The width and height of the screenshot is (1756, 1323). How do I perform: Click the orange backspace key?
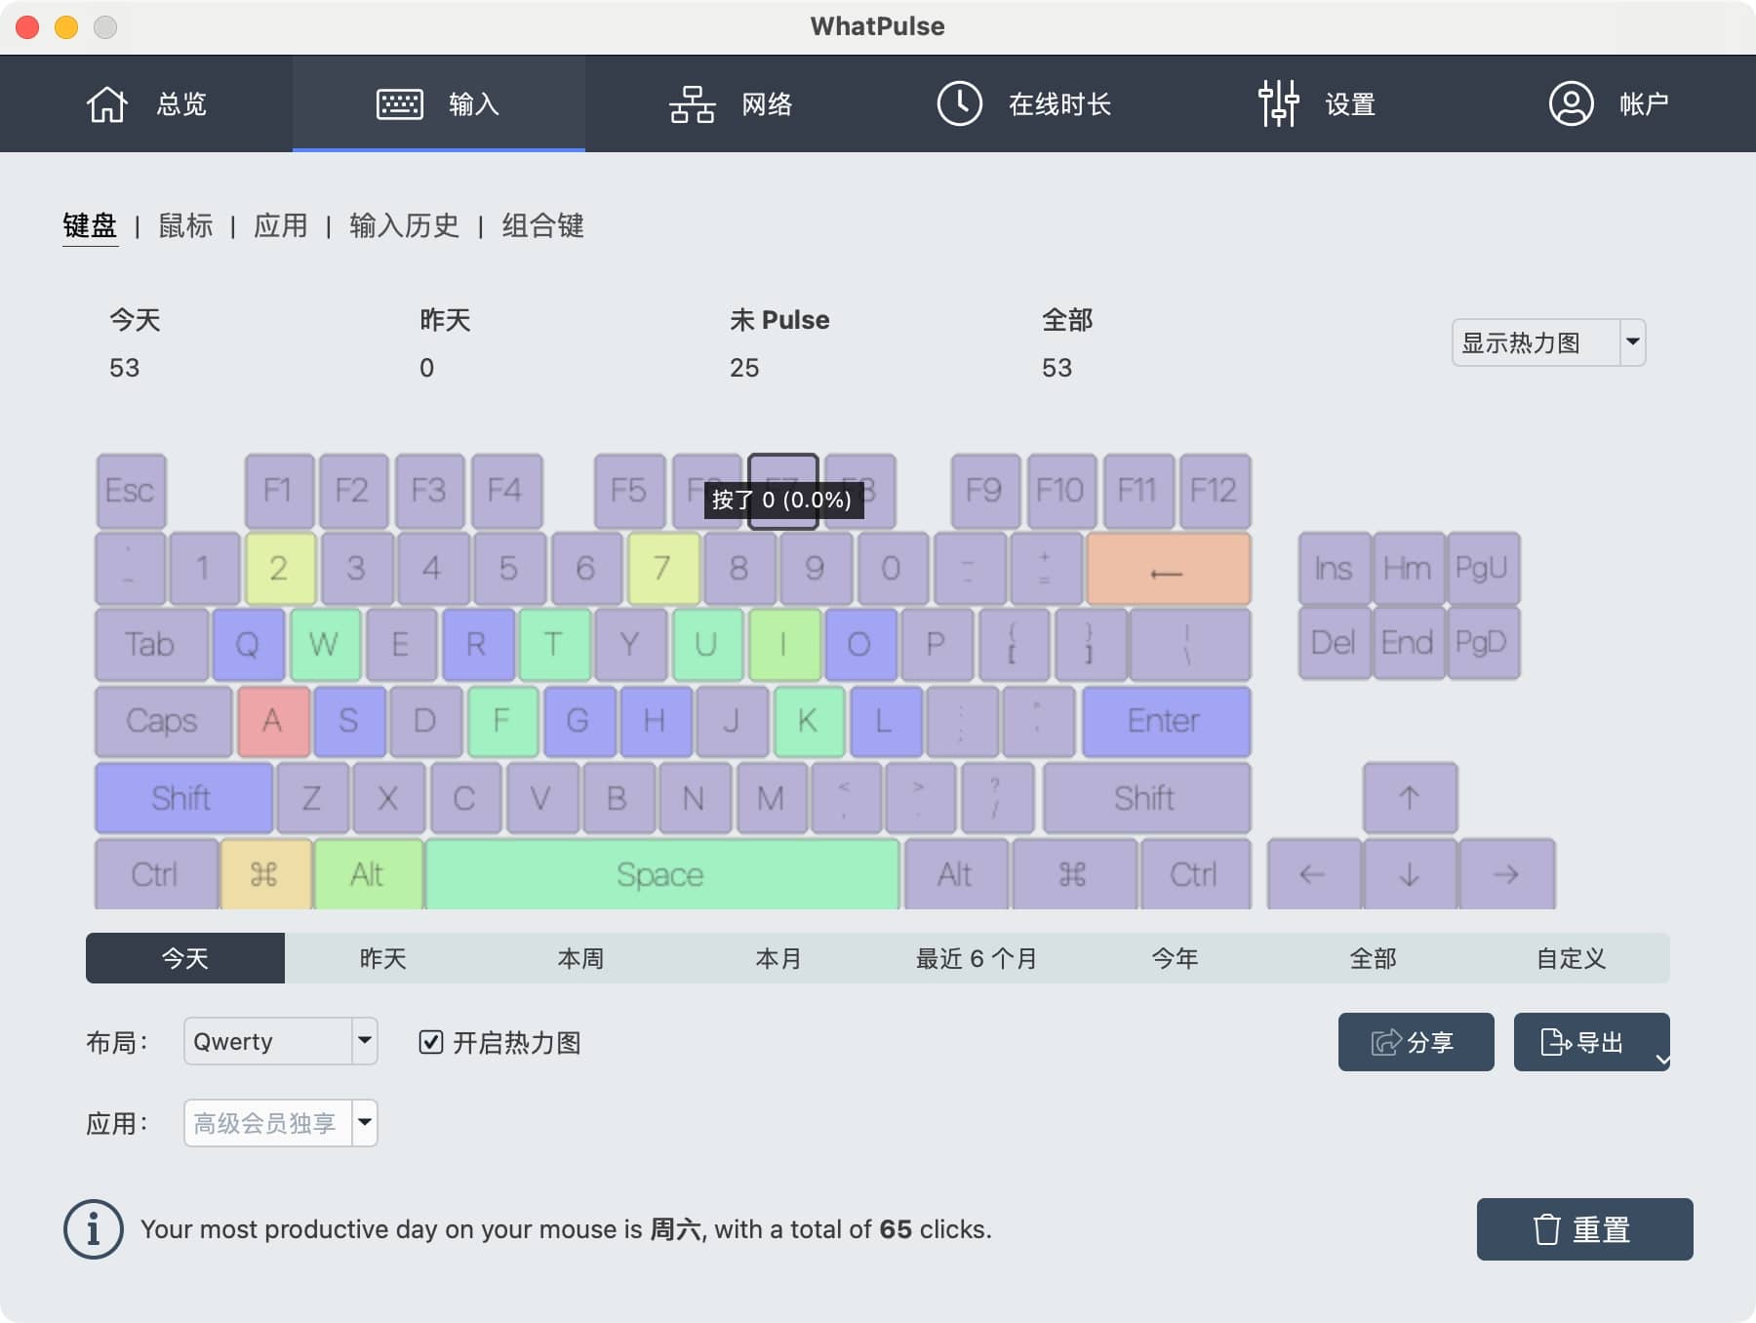(x=1168, y=569)
